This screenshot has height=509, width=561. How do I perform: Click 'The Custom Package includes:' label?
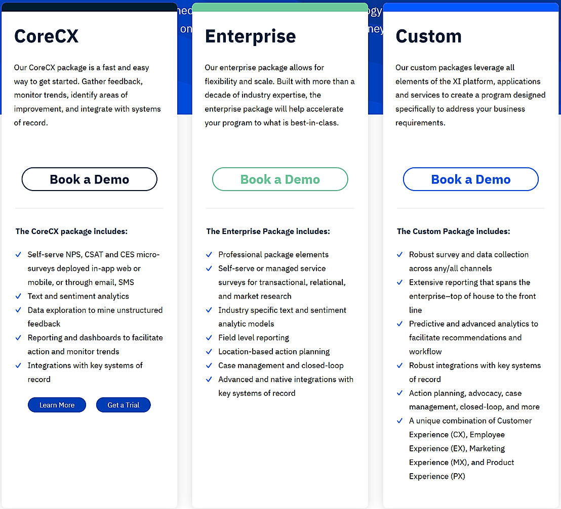click(x=453, y=231)
